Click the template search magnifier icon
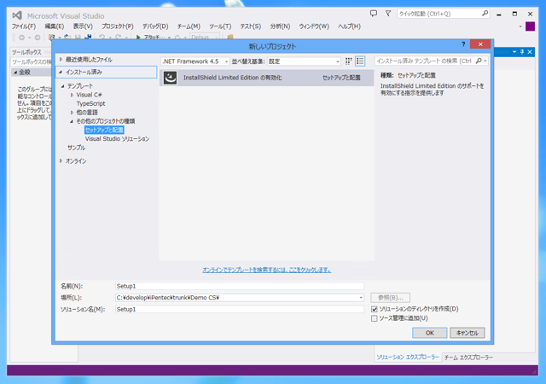546x384 pixels. [479, 61]
